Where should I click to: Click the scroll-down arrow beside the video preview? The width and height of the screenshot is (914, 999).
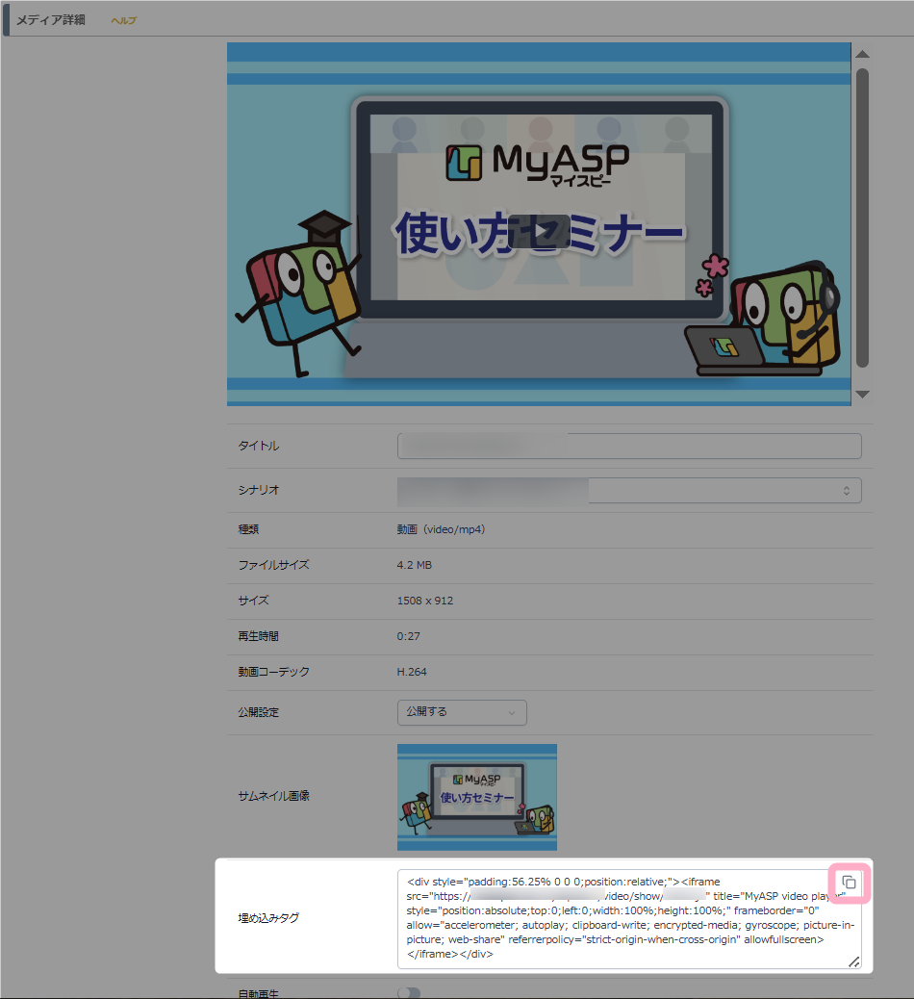(x=862, y=394)
